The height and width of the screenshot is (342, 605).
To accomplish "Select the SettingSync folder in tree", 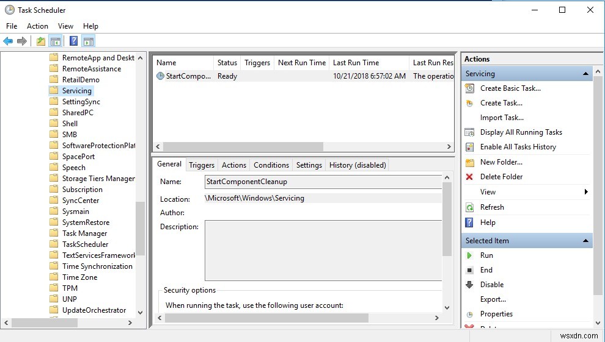I will click(x=81, y=102).
